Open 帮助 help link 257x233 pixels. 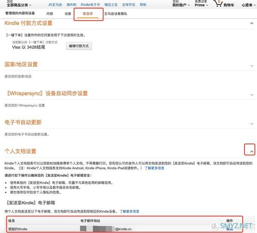click(143, 5)
